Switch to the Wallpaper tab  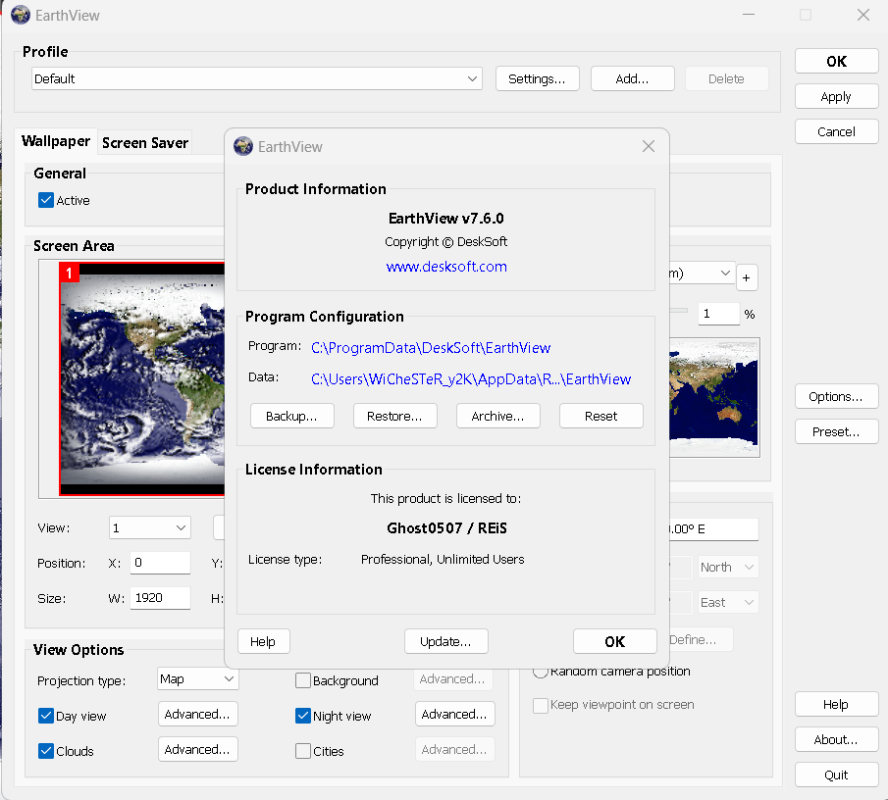[x=56, y=141]
